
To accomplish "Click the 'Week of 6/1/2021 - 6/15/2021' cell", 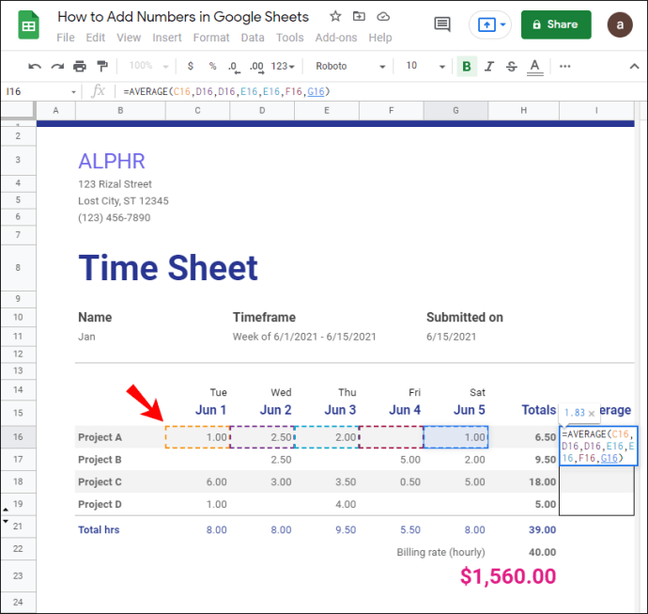I will coord(304,337).
